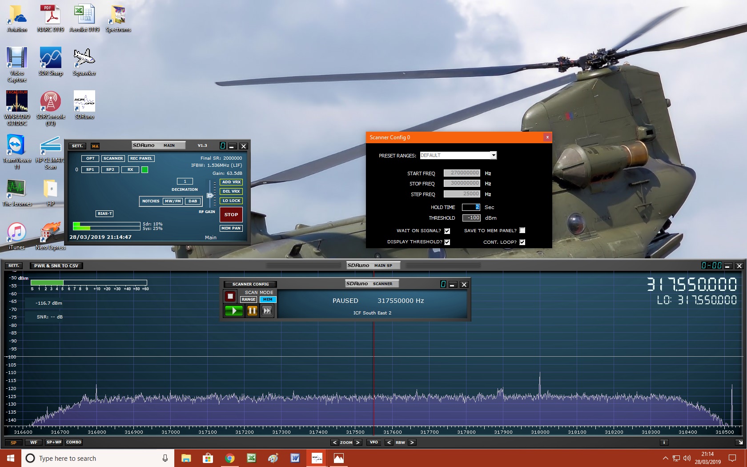Click zoom increase arrow
Screen dimensions: 747x467
[358, 443]
